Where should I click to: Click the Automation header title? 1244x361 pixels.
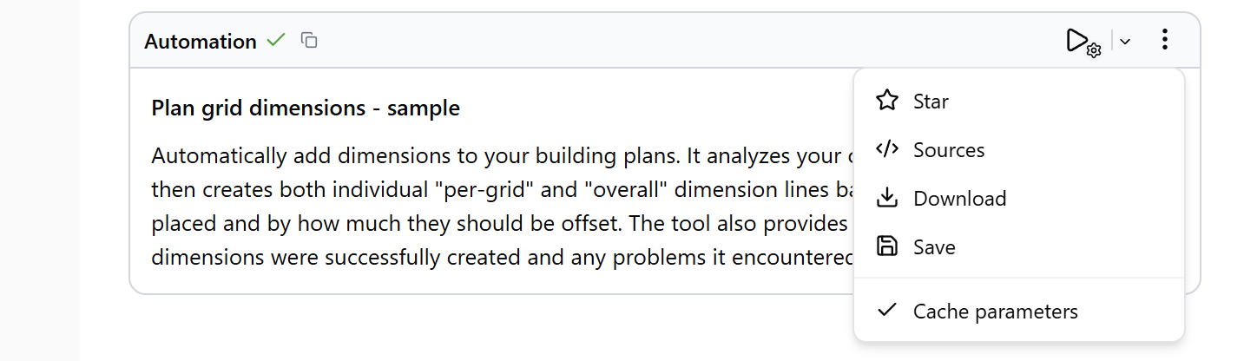coord(201,41)
